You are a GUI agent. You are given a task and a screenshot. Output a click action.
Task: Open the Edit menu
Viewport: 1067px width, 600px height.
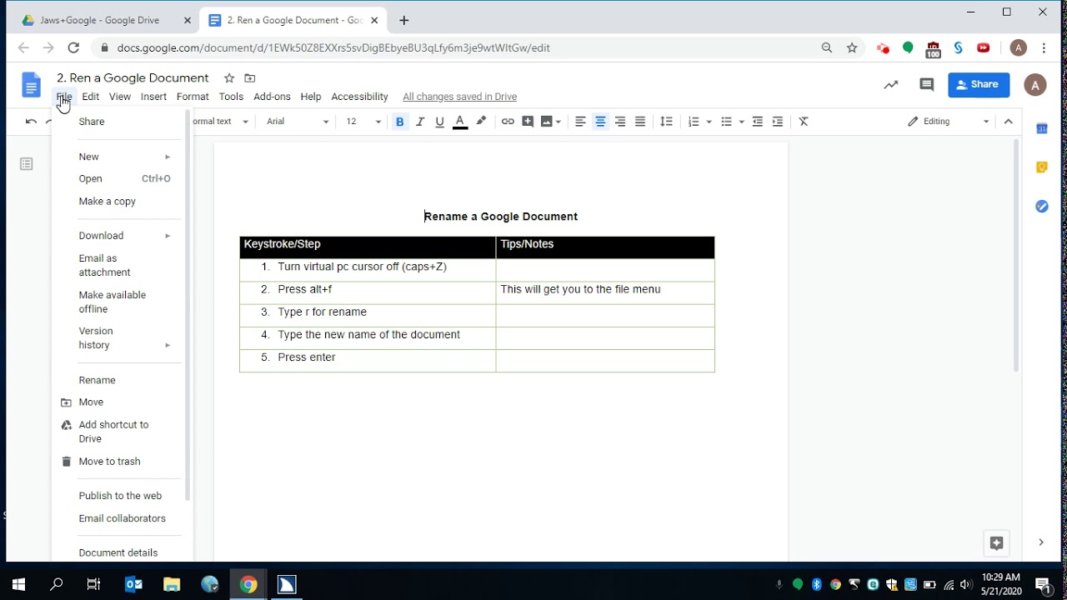[x=91, y=97]
